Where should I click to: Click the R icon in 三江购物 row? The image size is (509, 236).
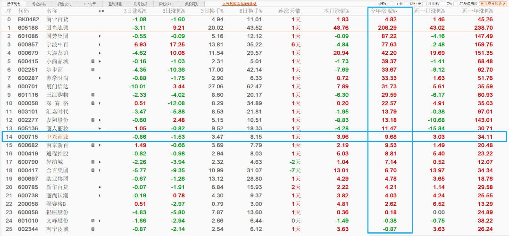93,95
